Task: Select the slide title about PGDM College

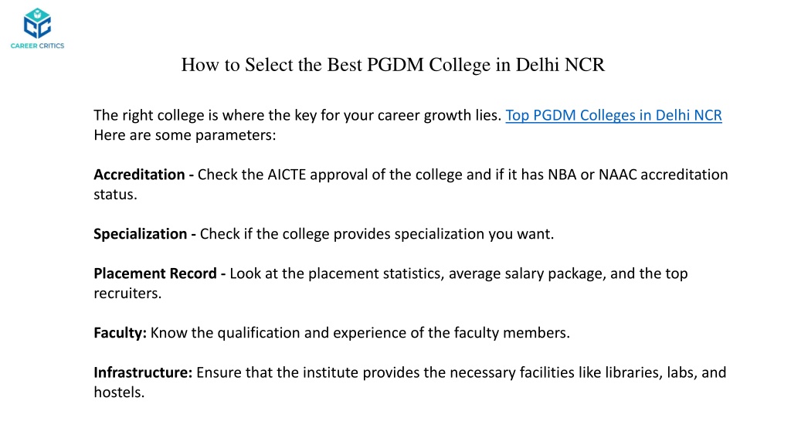Action: (393, 65)
